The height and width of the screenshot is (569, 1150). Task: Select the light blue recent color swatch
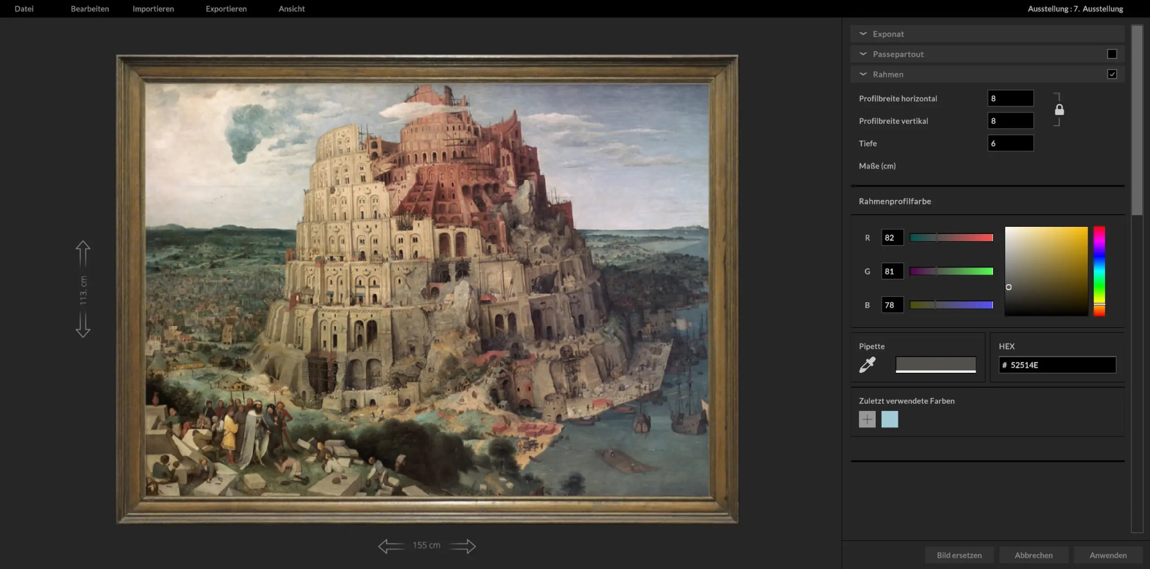click(x=889, y=419)
